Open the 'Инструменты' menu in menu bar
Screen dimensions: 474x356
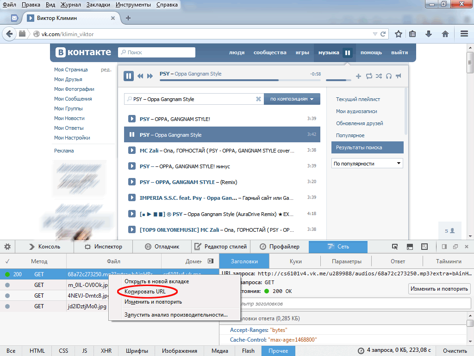pyautogui.click(x=133, y=5)
